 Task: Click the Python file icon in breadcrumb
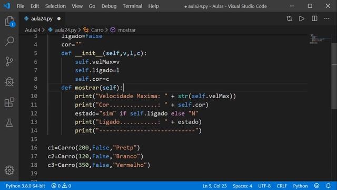pos(51,30)
